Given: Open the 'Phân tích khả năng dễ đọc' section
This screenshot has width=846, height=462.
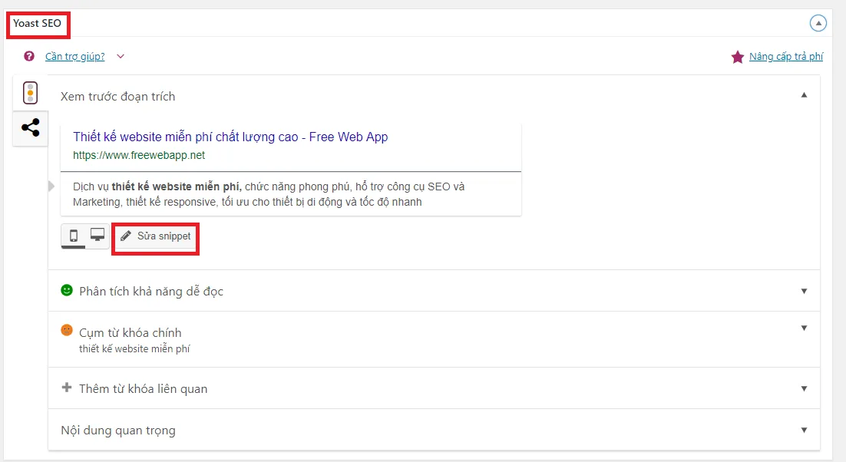Looking at the screenshot, I should pyautogui.click(x=434, y=291).
